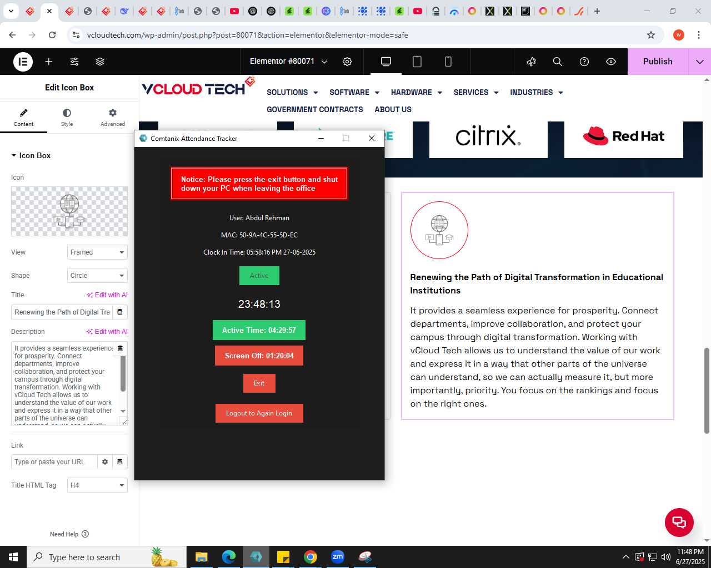Click the Need Help link
711x568 pixels.
(69, 534)
